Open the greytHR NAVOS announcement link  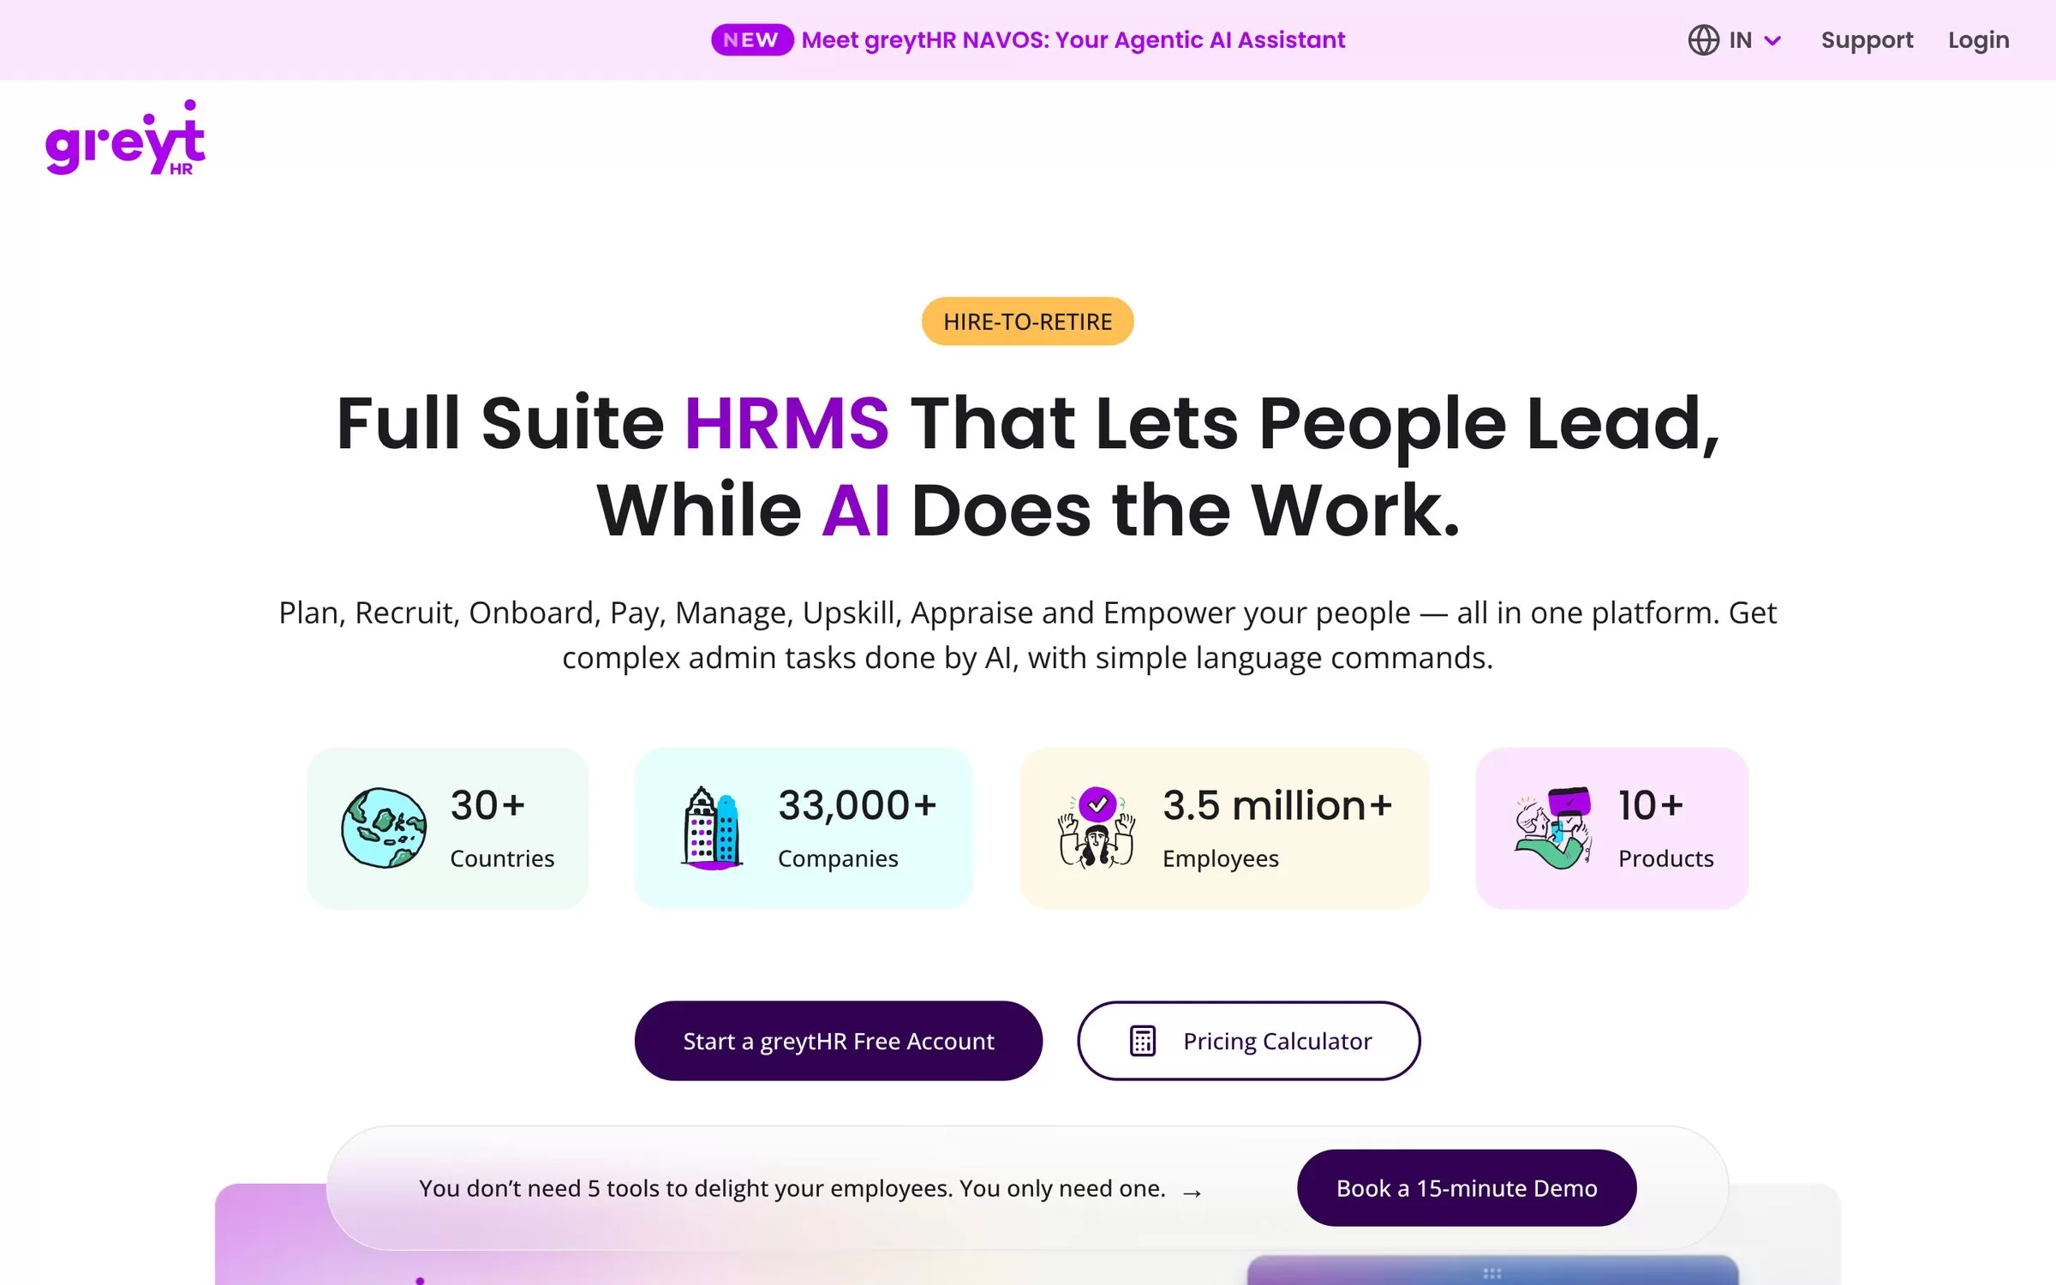point(1073,40)
